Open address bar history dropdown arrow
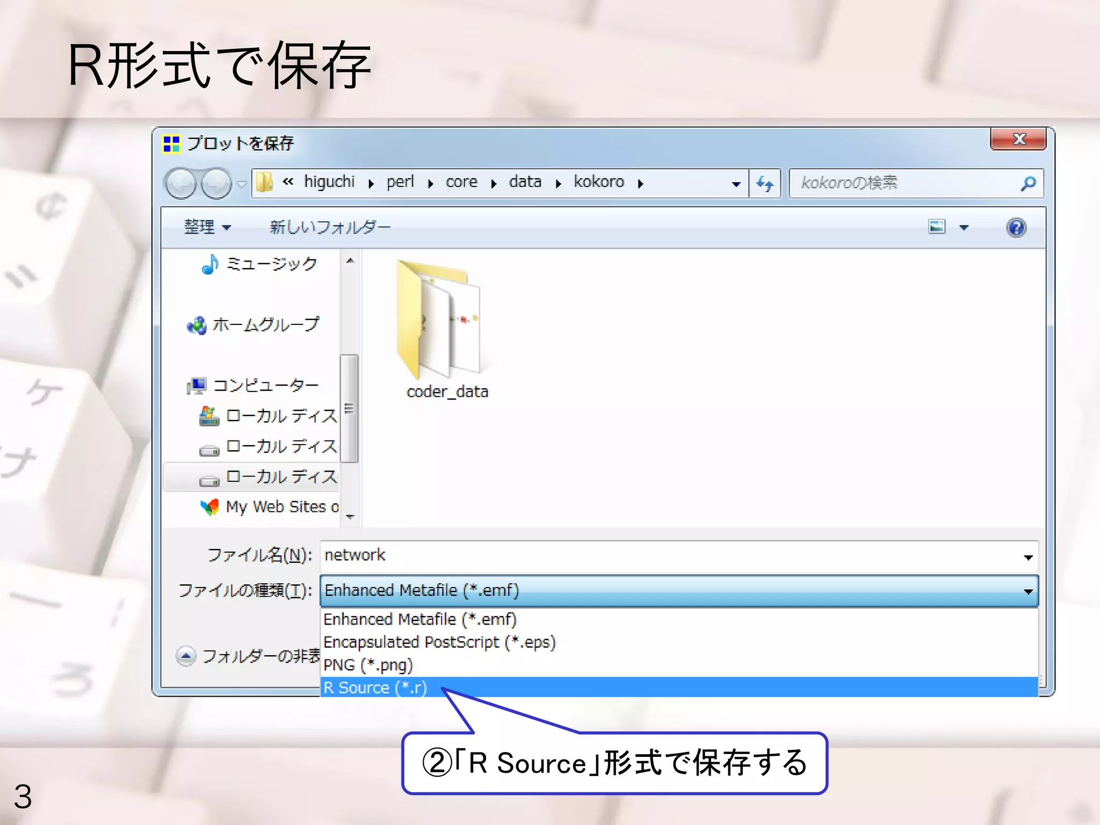 click(736, 184)
